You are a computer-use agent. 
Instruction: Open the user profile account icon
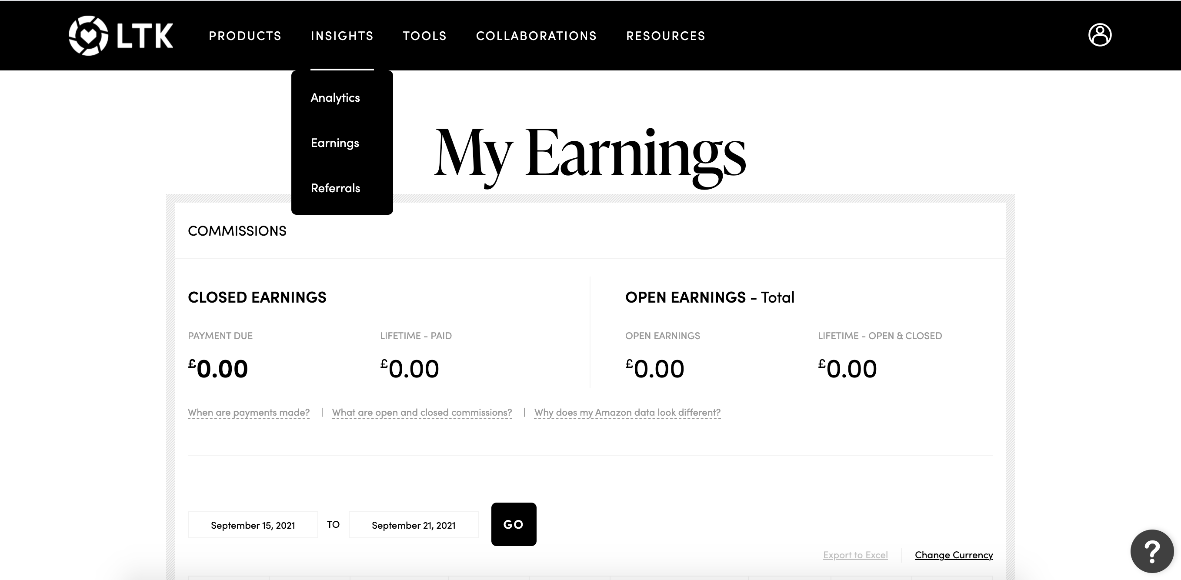1099,35
